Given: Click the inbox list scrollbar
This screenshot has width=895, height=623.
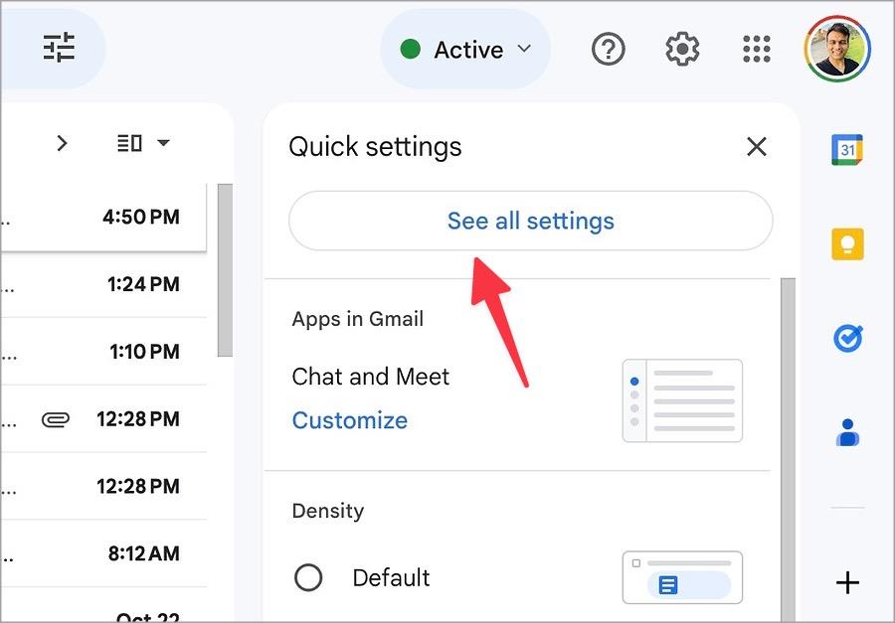Looking at the screenshot, I should point(226,270).
